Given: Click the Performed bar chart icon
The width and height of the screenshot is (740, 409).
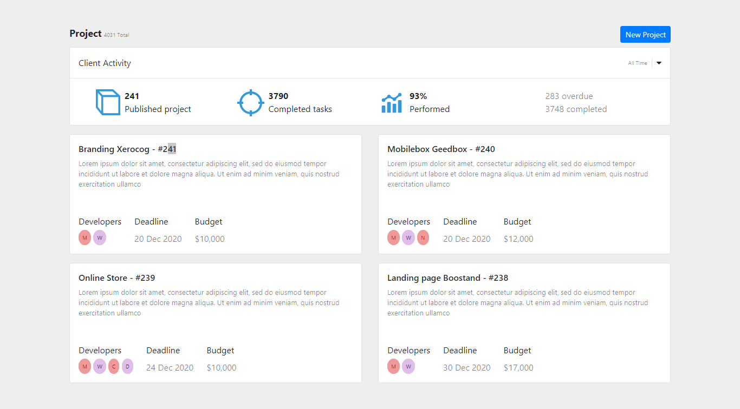Looking at the screenshot, I should click(392, 102).
